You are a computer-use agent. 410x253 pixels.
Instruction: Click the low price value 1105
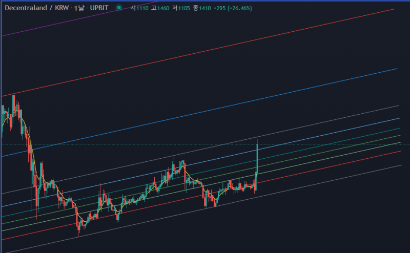[184, 8]
